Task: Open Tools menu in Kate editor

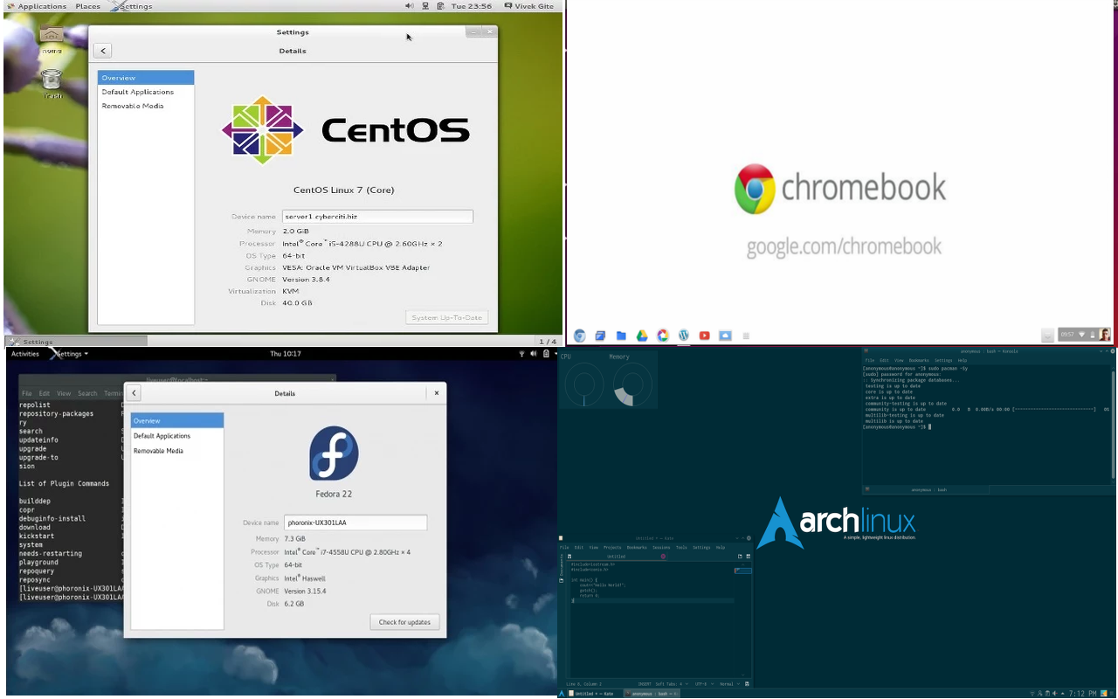Action: tap(681, 547)
